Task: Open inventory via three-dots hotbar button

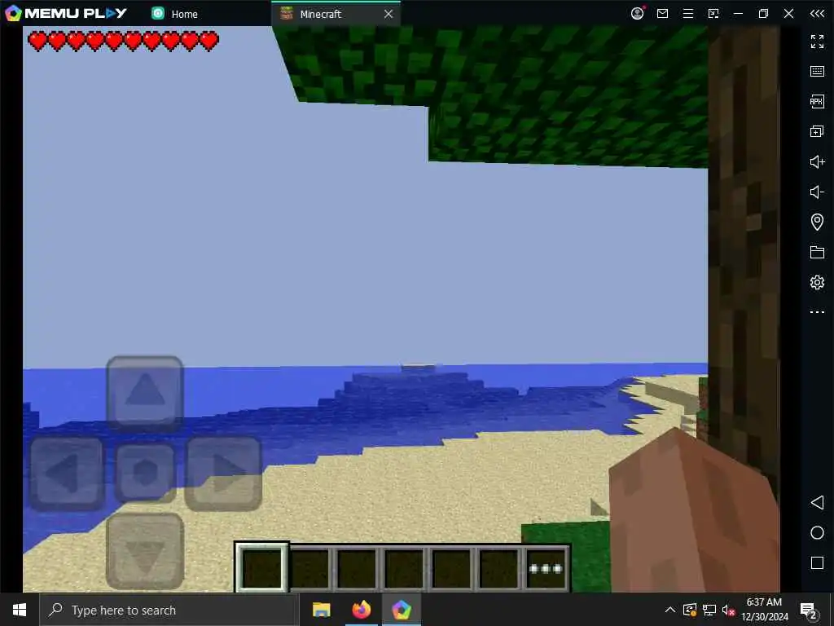Action: tap(546, 568)
